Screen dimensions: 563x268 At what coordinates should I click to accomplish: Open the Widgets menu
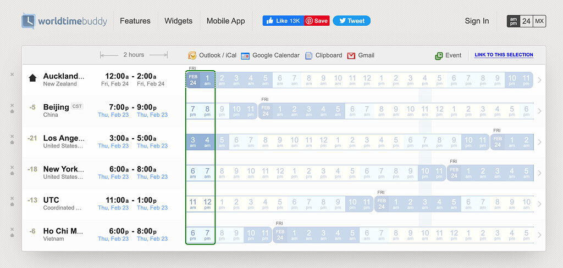pyautogui.click(x=179, y=21)
